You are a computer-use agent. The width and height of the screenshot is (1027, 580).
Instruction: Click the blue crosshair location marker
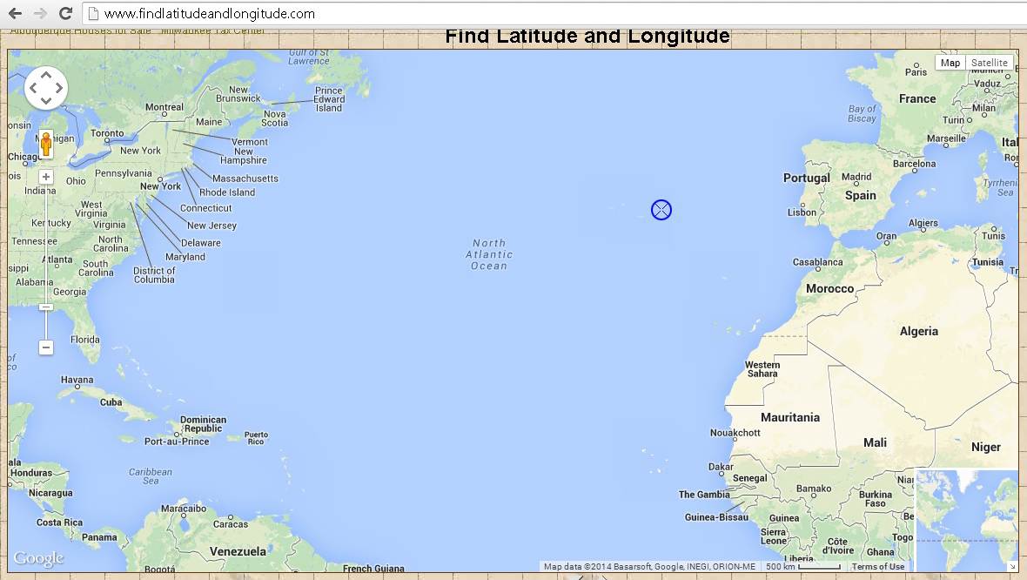click(661, 210)
